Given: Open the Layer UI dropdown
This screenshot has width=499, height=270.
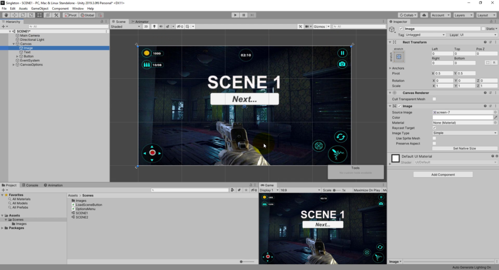Looking at the screenshot, I should coord(478,35).
